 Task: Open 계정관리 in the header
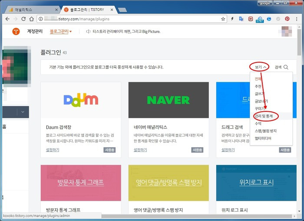pyautogui.click(x=35, y=31)
